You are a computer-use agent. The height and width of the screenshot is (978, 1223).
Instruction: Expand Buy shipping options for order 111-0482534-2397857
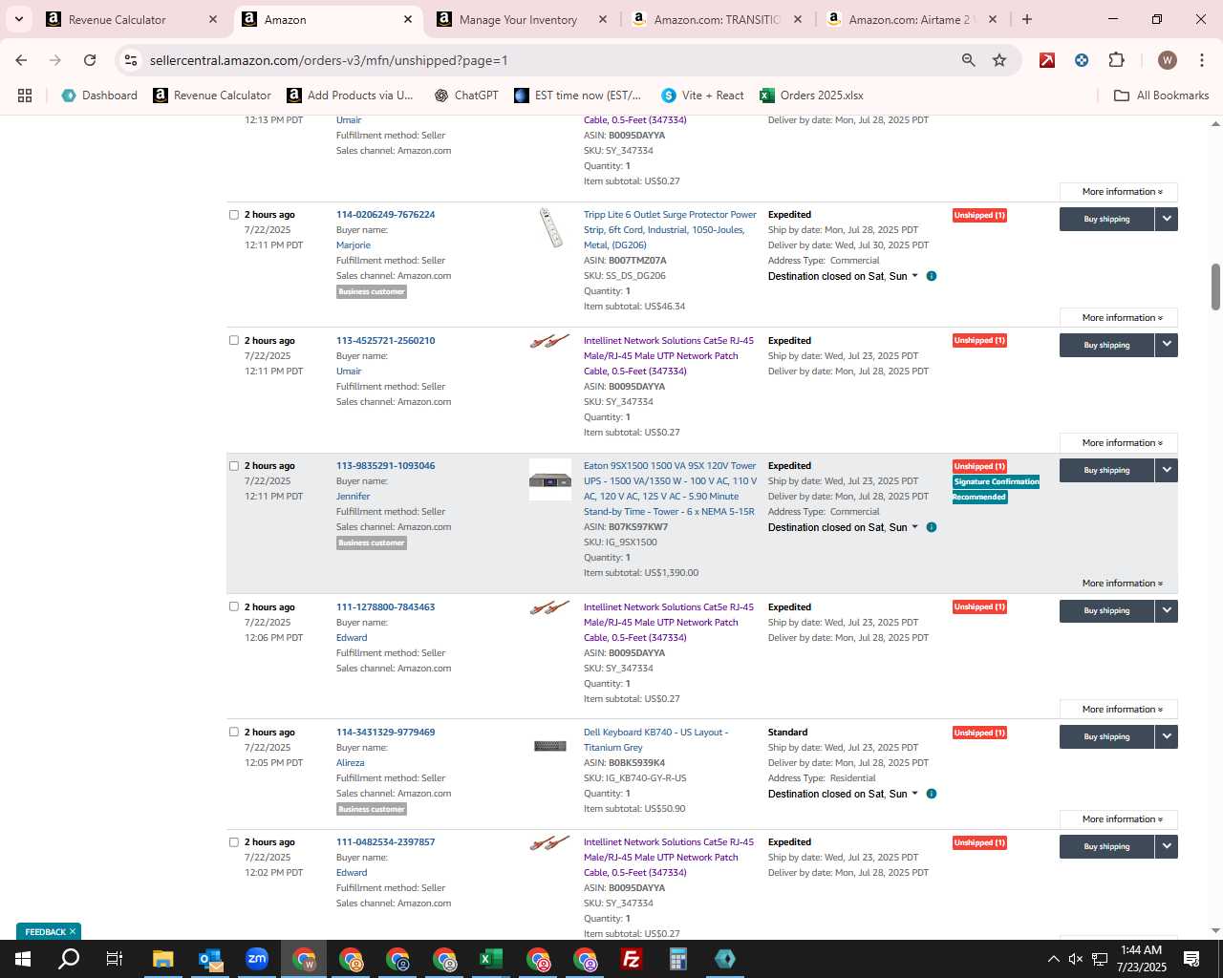click(x=1167, y=846)
